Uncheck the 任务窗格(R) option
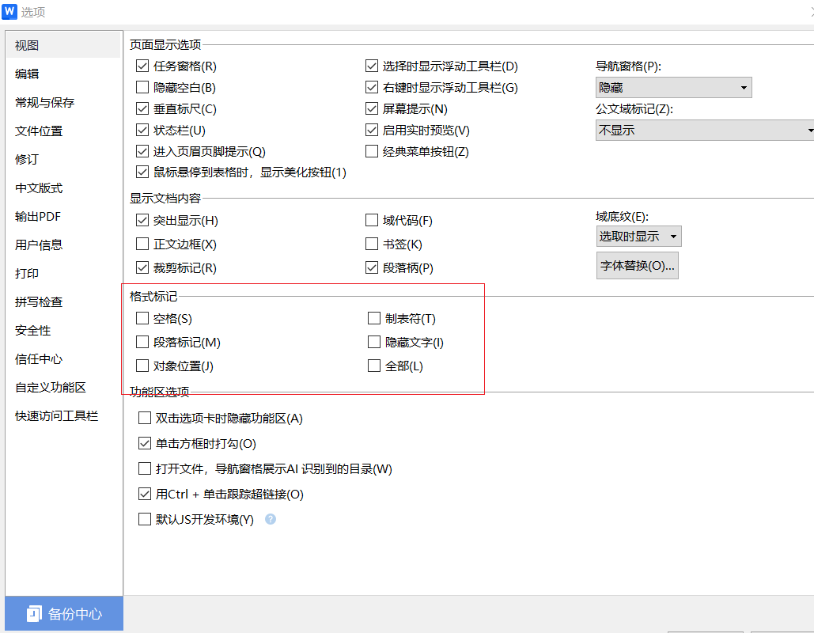This screenshot has height=633, width=814. coord(143,66)
